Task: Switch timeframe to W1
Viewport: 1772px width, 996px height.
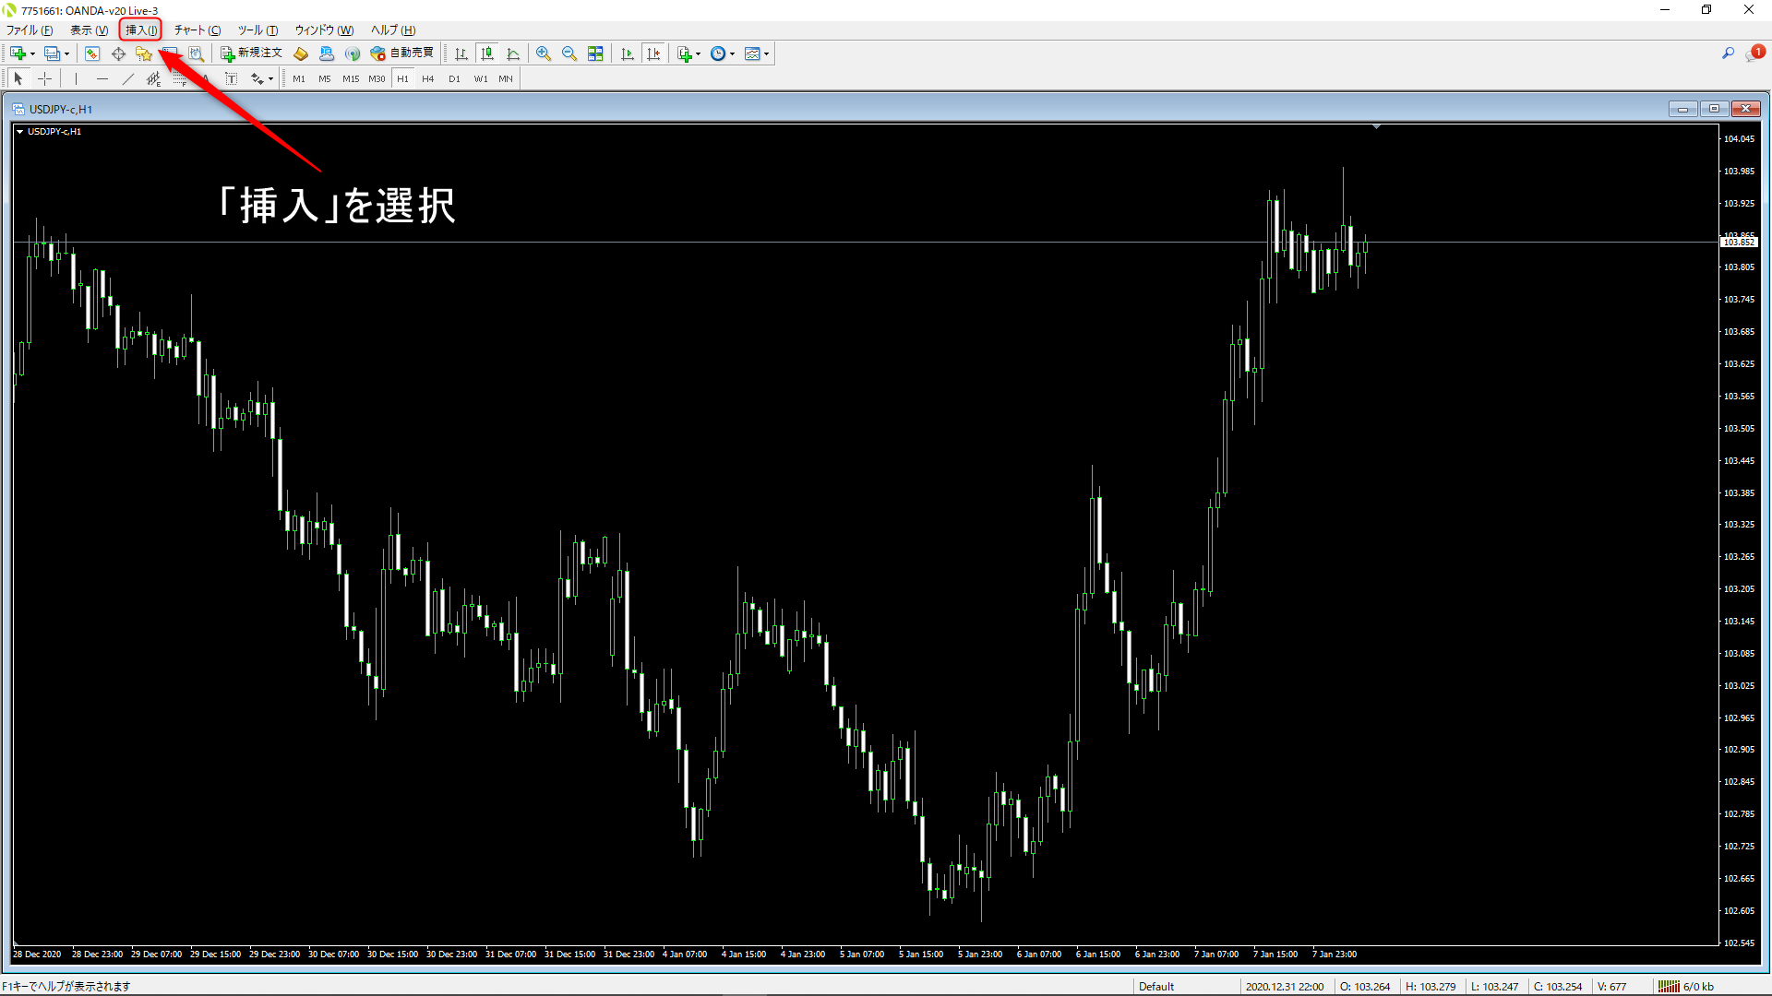Action: (481, 79)
